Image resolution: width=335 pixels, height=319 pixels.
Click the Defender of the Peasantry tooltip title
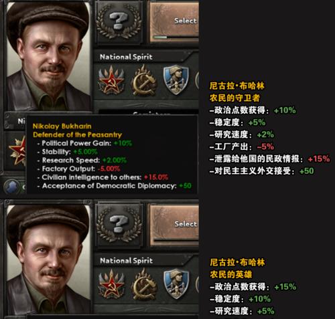[77, 135]
